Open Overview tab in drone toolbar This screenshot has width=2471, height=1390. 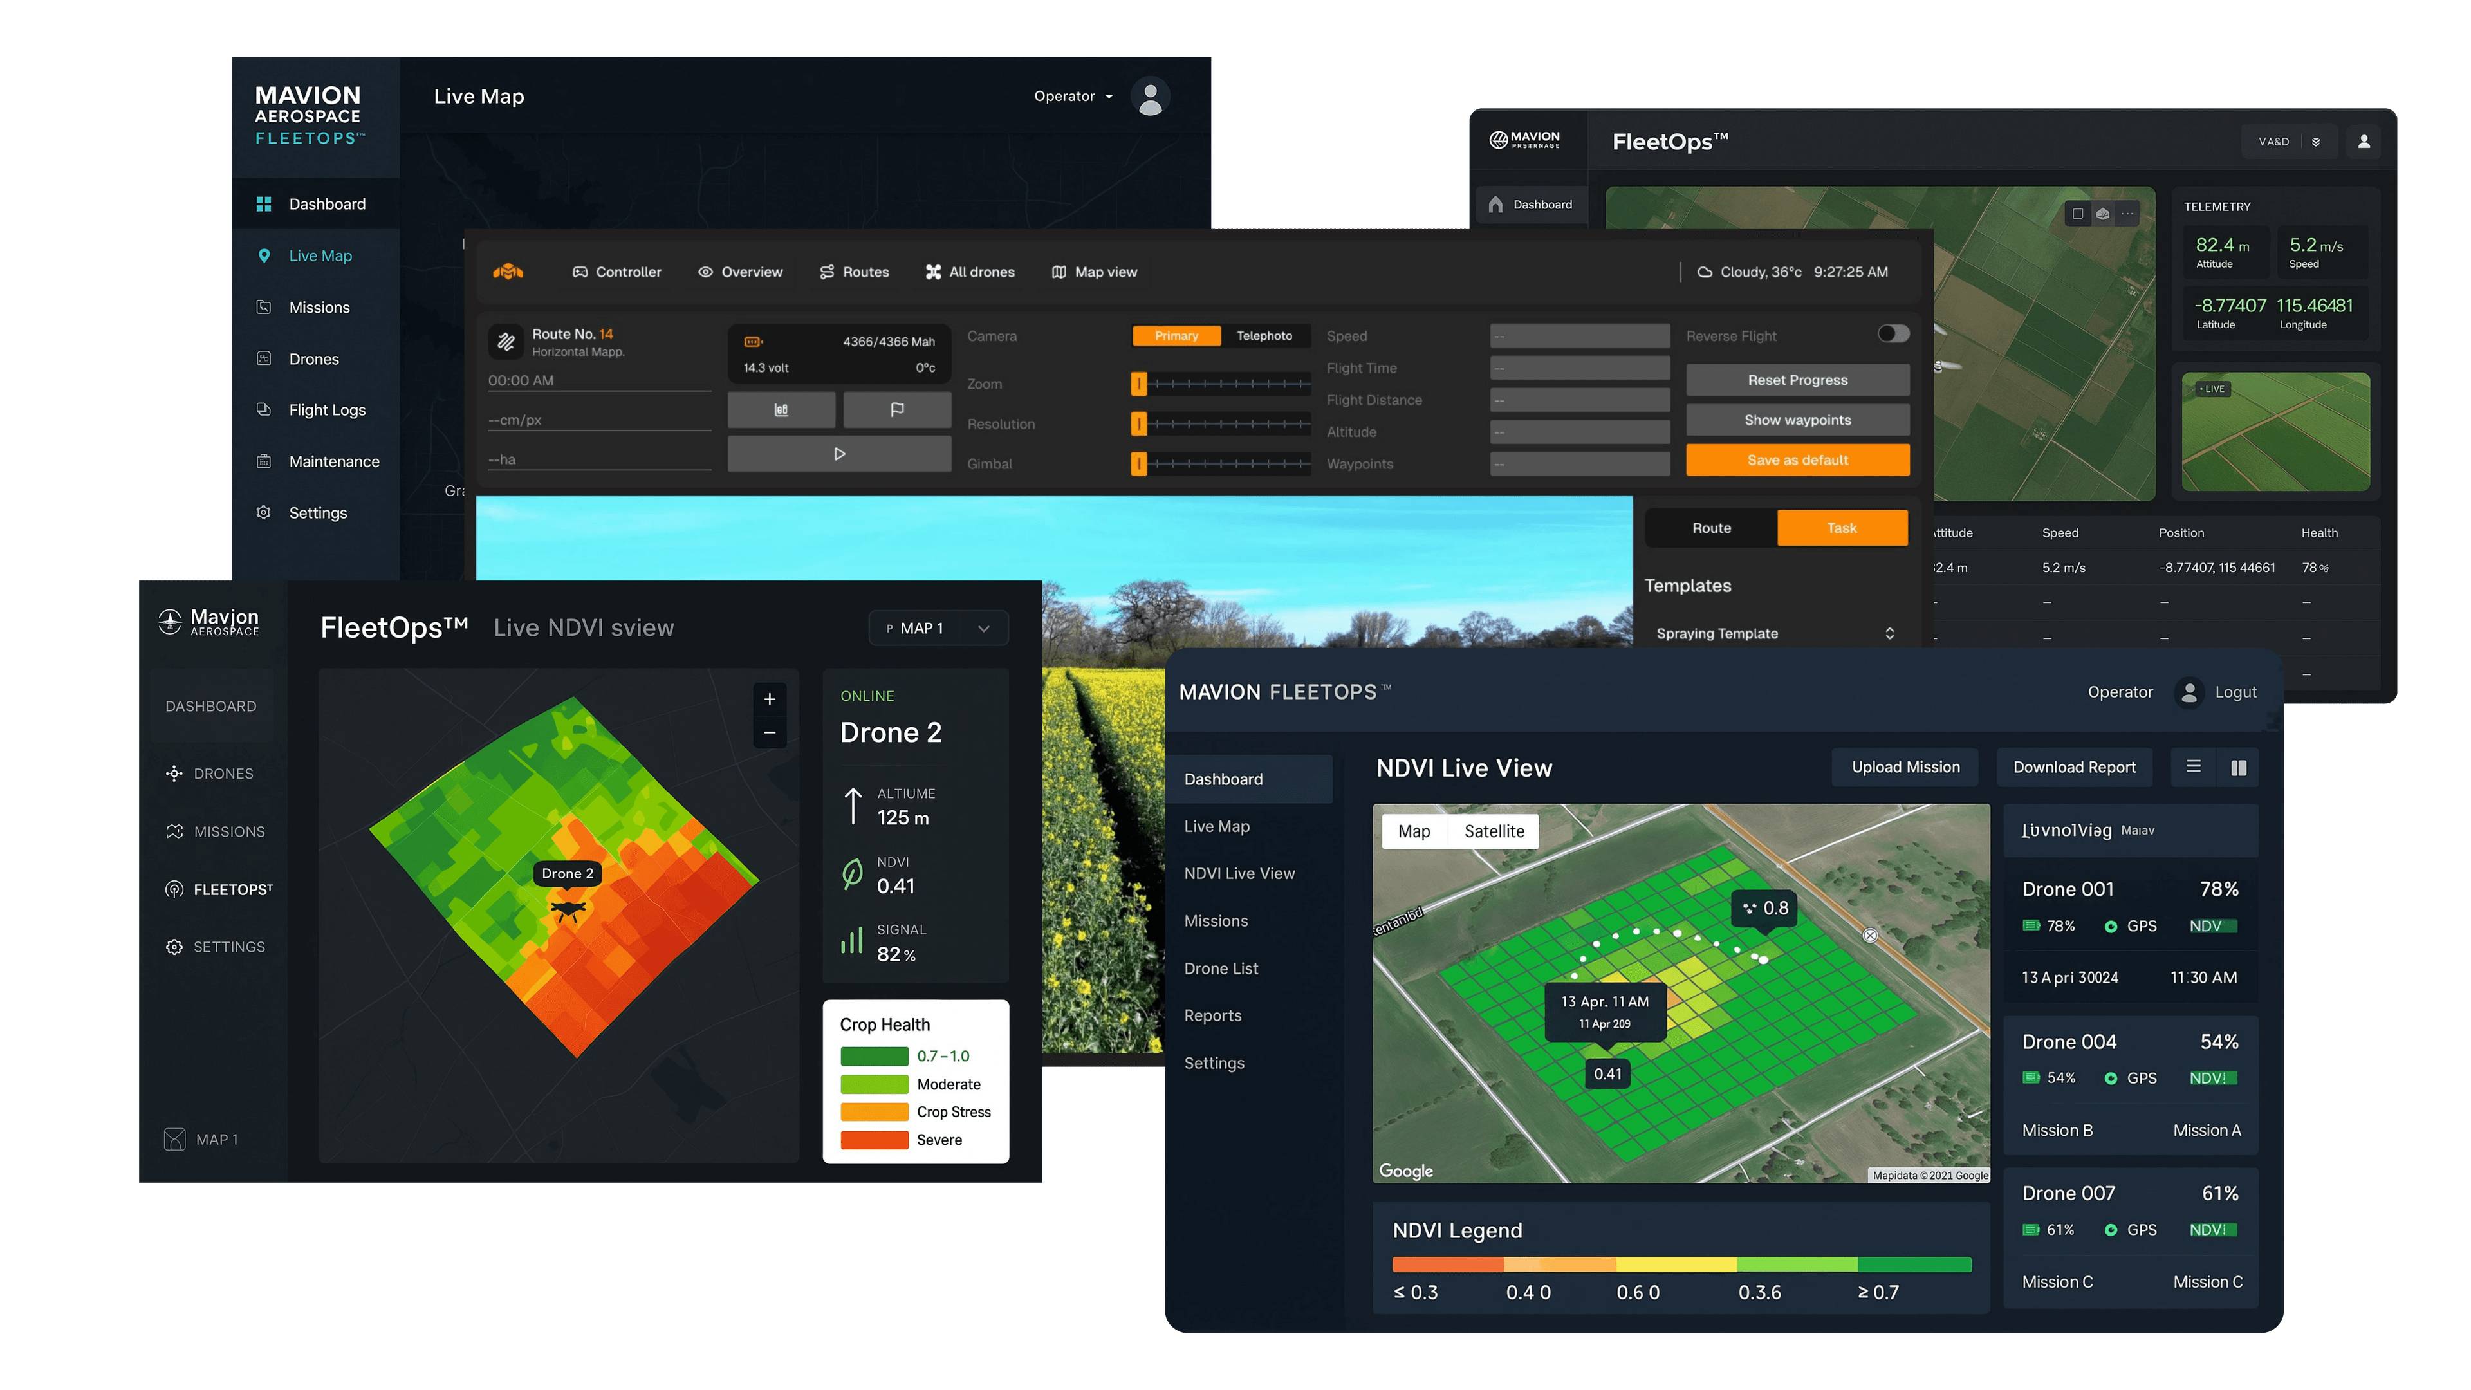coord(739,272)
